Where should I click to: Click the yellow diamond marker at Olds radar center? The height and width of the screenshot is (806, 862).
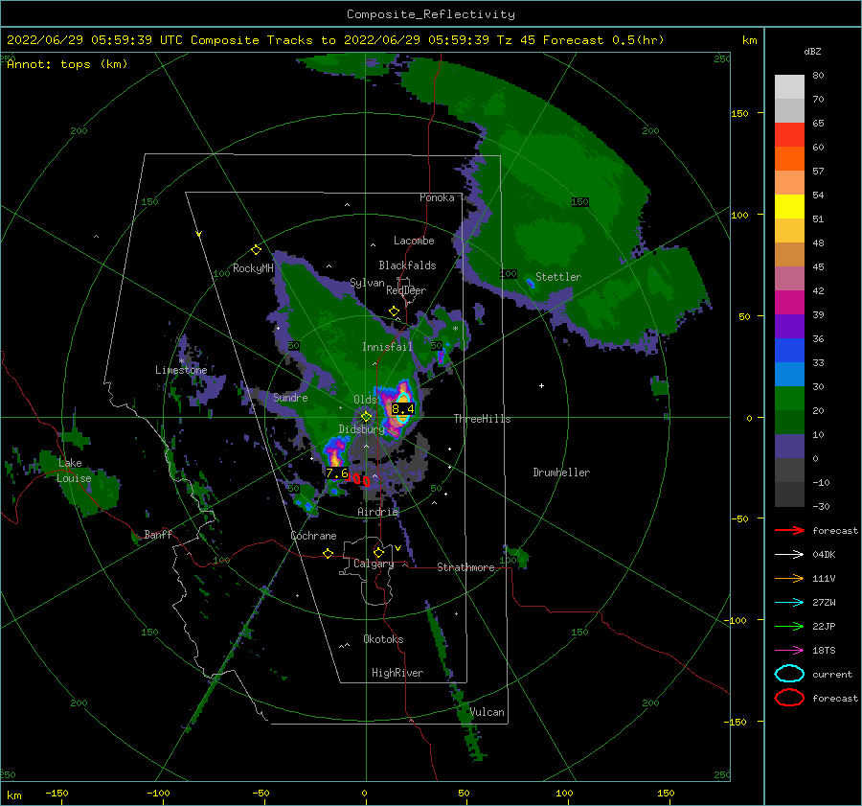(366, 417)
